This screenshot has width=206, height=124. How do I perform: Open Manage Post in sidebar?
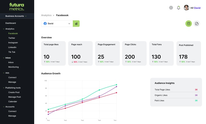click(15, 97)
